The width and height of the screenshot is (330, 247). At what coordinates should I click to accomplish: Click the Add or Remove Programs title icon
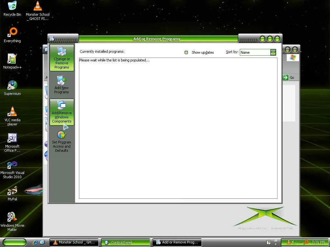pos(52,39)
